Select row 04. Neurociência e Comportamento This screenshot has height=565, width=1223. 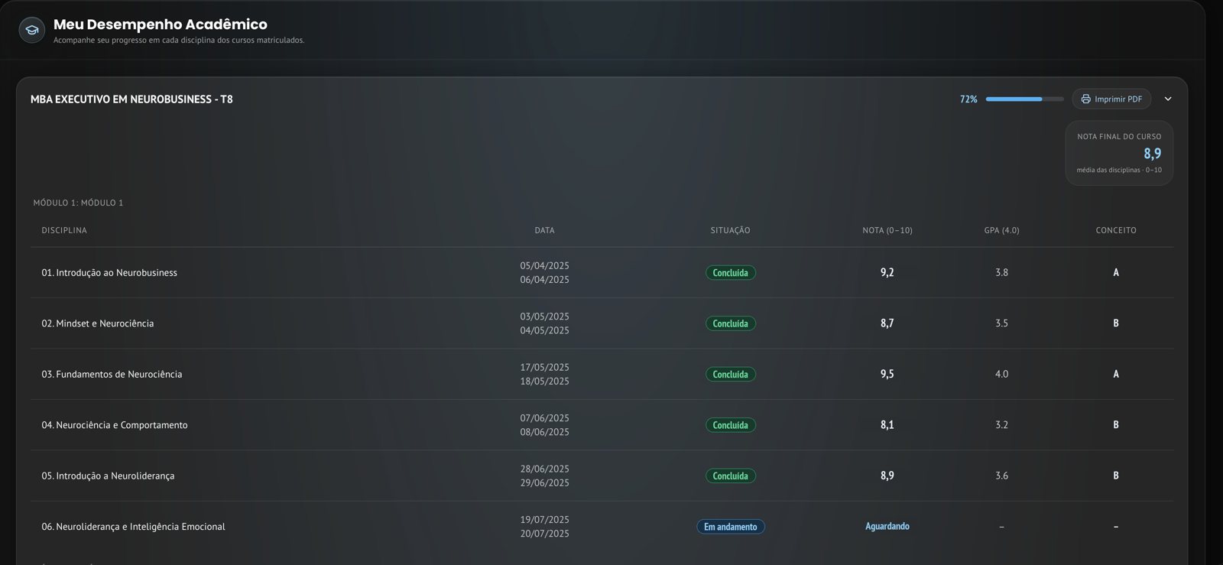coord(602,425)
